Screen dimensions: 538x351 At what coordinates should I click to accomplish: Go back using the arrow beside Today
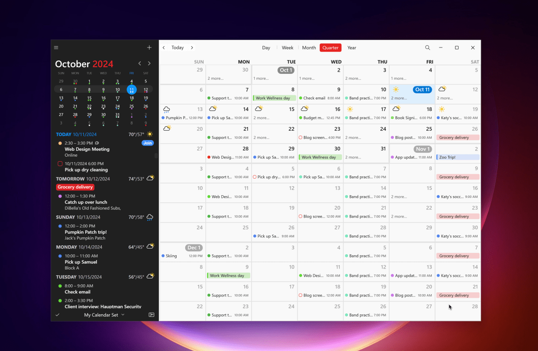point(163,47)
